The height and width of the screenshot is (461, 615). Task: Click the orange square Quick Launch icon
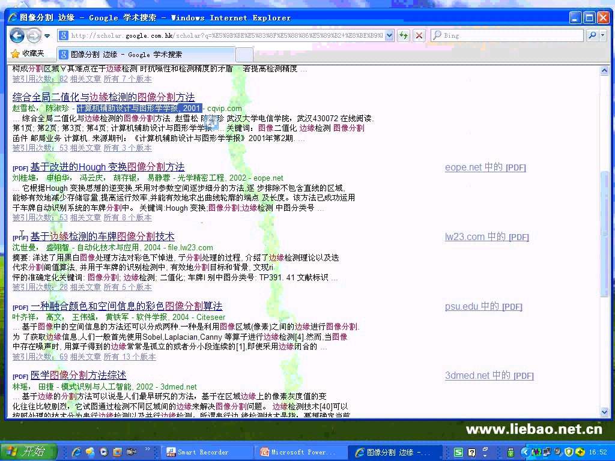tap(117, 452)
